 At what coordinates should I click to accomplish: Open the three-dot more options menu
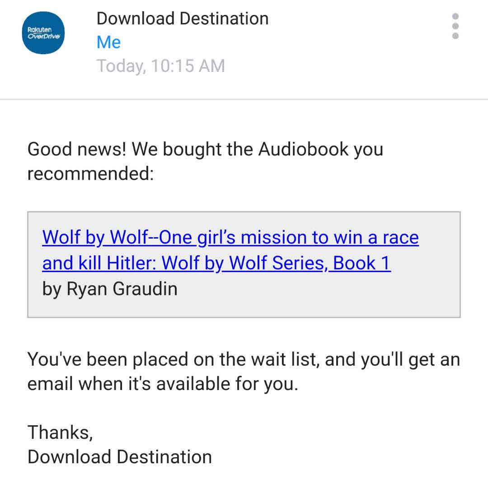click(455, 26)
